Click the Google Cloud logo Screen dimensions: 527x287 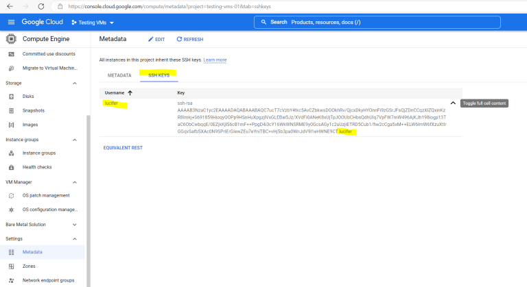coord(42,22)
